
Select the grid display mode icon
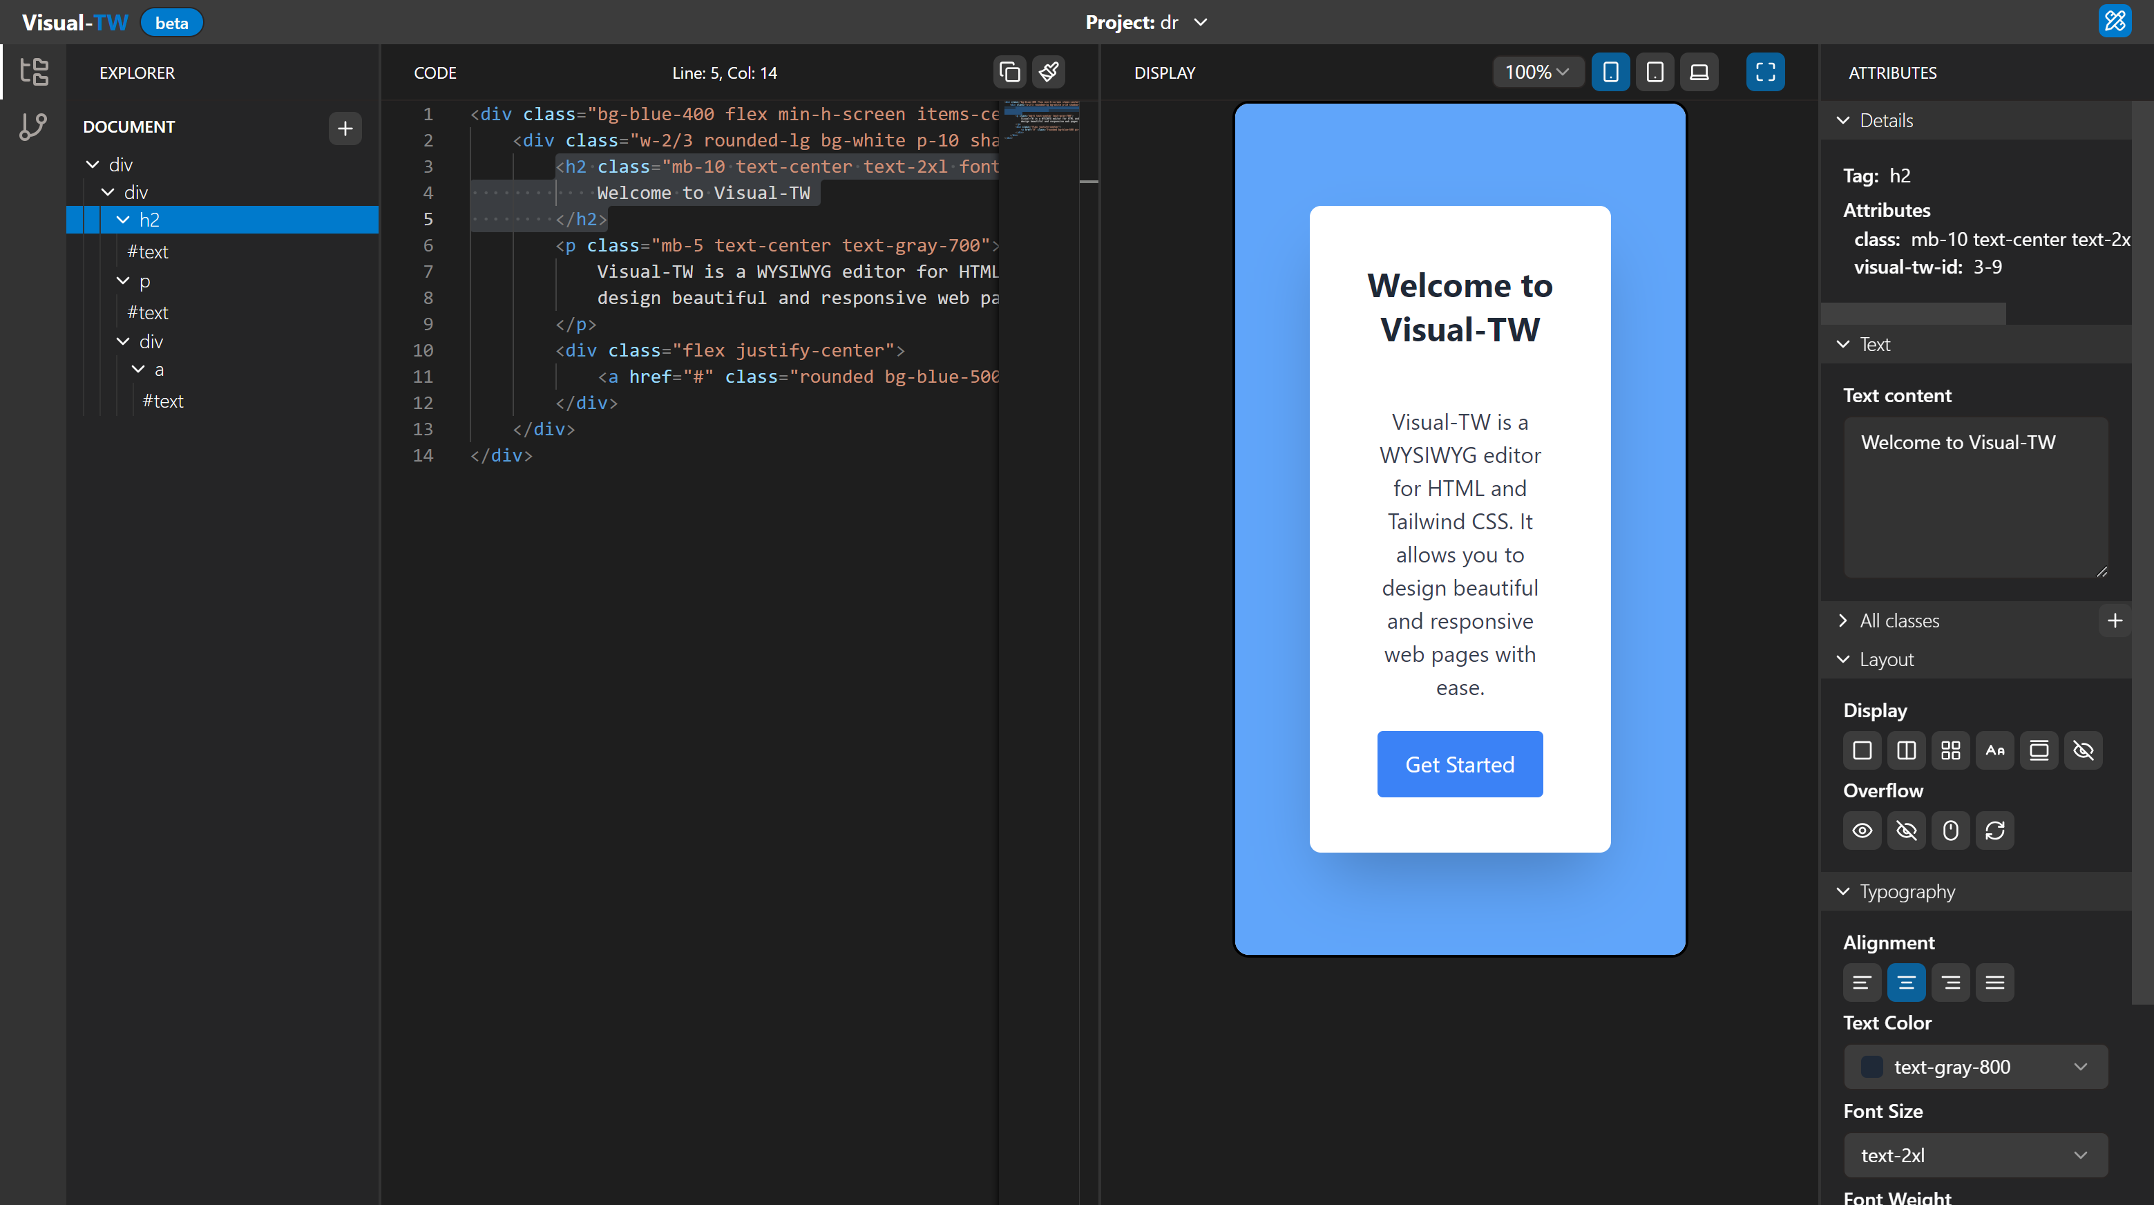[1950, 750]
